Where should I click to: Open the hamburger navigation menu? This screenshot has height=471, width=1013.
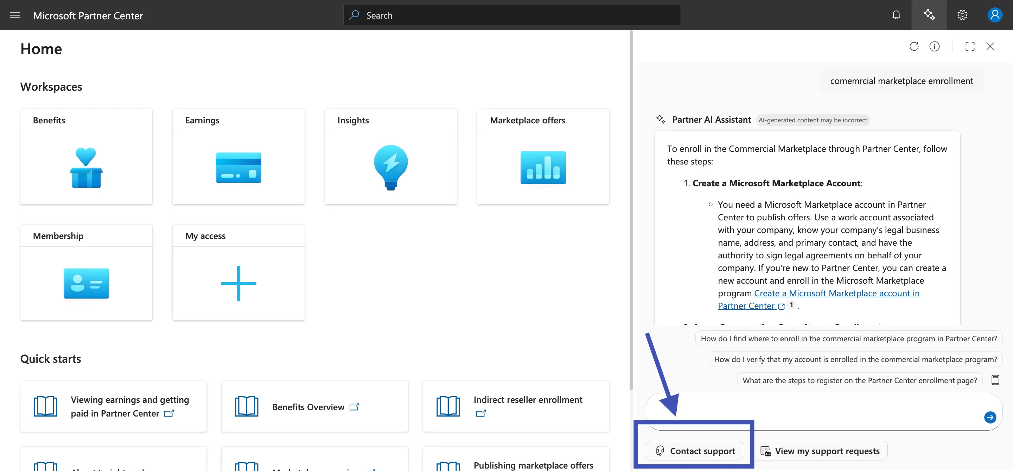(x=15, y=15)
